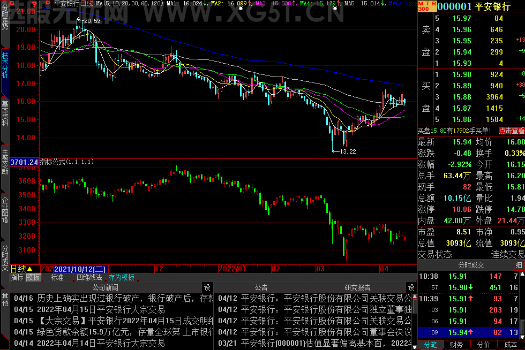Image resolution: width=525 pixels, height=350 pixels.
Task: Click sell level 1 price 15.93
Action: point(461,63)
